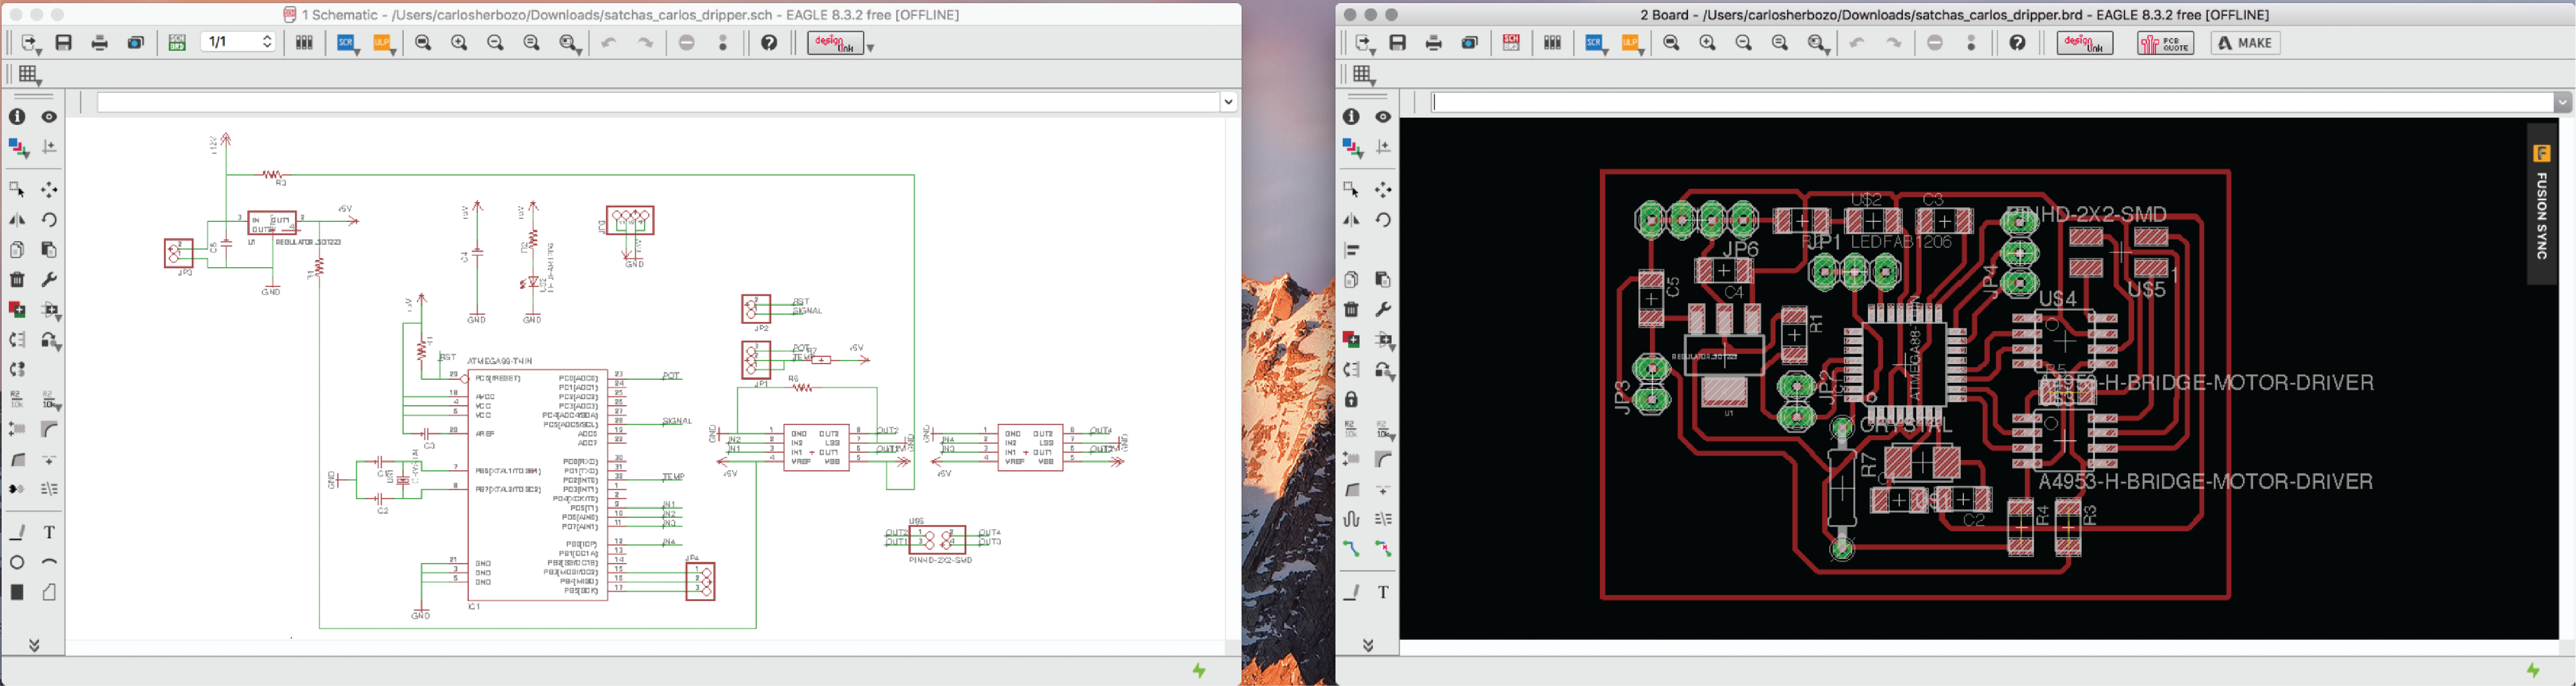The image size is (2576, 686).
Task: Run script with SCR icon in Board toolbar
Action: tap(1596, 44)
